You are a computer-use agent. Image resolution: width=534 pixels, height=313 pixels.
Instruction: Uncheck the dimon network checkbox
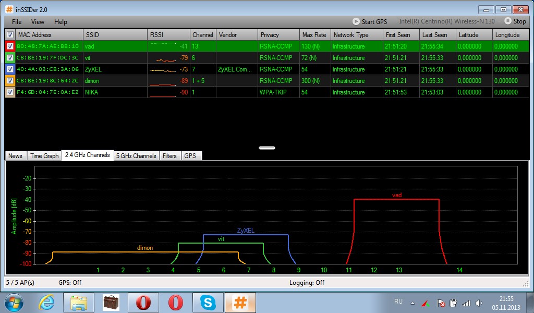(10, 81)
